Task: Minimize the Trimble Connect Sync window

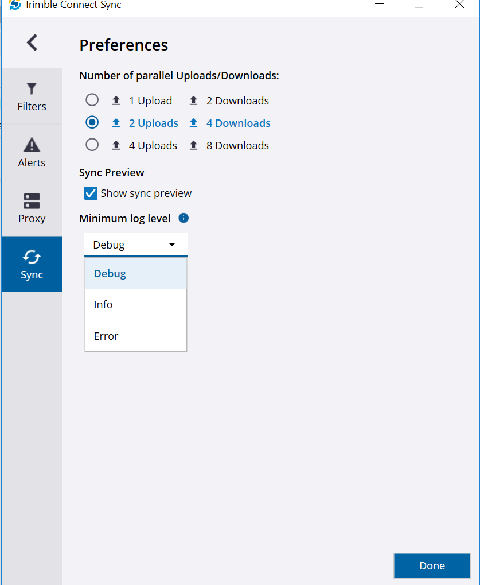Action: coord(380,4)
